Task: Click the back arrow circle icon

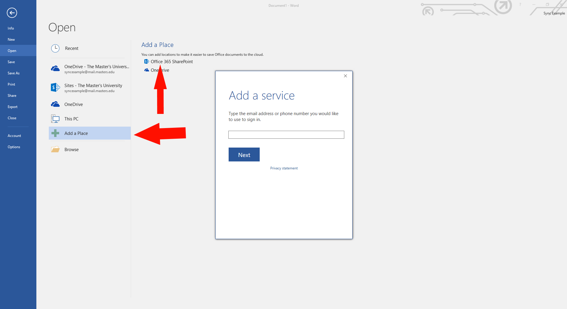Action: click(x=12, y=13)
